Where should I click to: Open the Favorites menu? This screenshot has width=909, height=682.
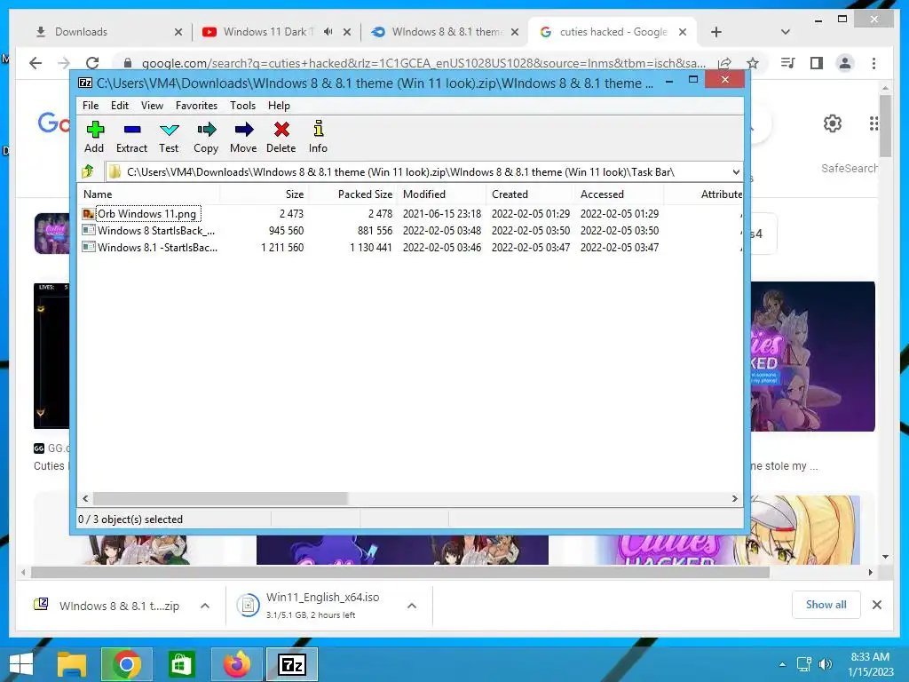click(196, 106)
